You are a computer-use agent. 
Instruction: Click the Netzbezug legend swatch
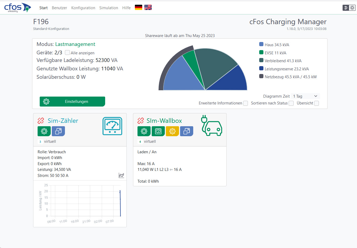tap(261, 76)
